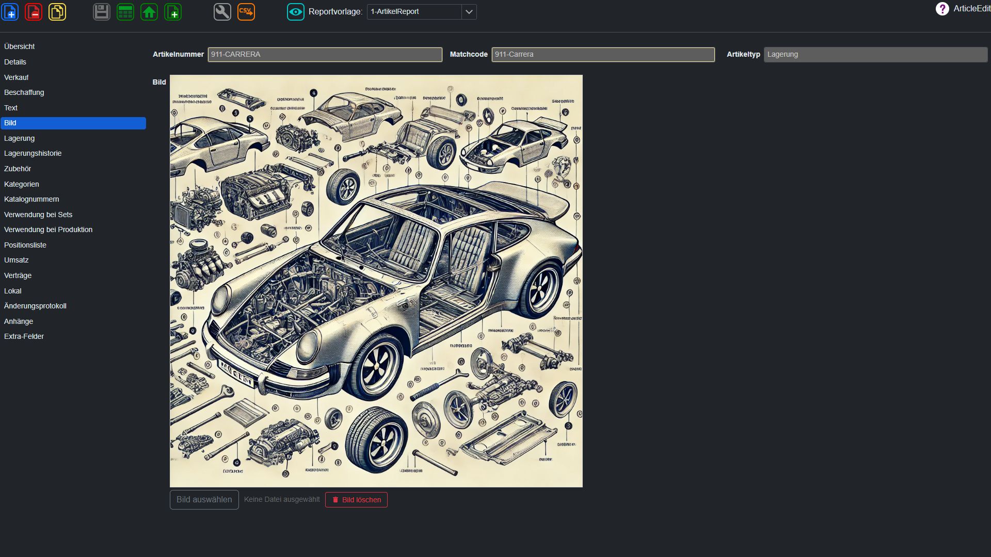The width and height of the screenshot is (991, 557).
Task: Select the highlighted Bild section
Action: click(x=73, y=123)
